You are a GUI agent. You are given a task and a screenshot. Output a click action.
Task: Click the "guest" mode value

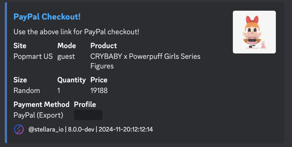pyautogui.click(x=66, y=57)
